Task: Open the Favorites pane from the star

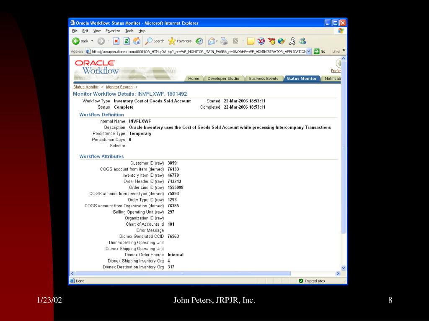Action: click(x=180, y=41)
